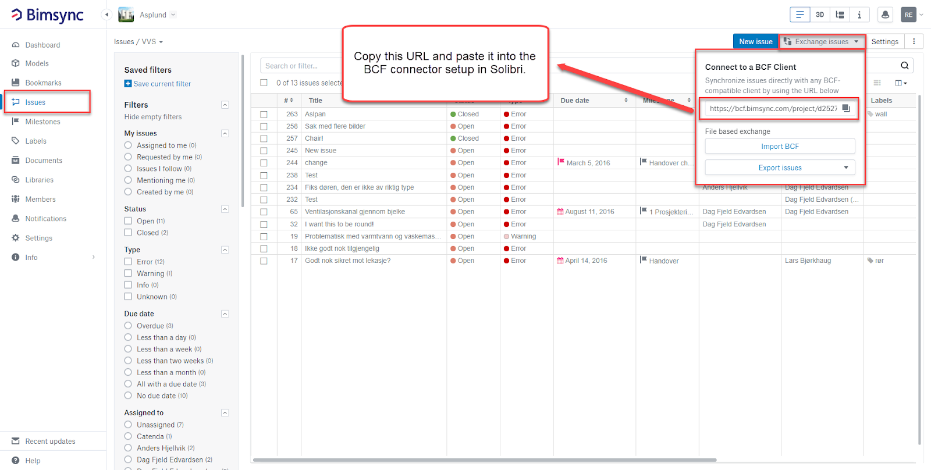Screen dimensions: 931x470
Task: Click Hide empty filters link
Action: [153, 117]
